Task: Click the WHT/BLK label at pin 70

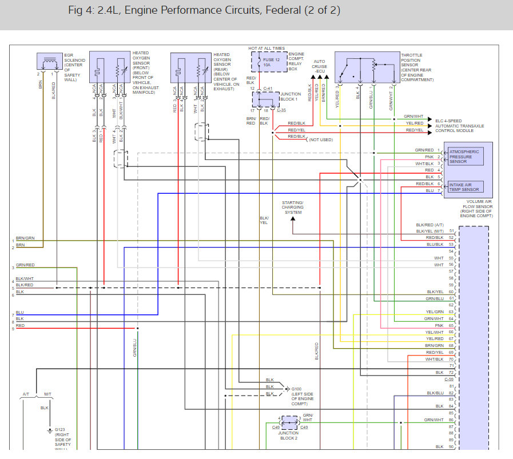Action: (435, 360)
